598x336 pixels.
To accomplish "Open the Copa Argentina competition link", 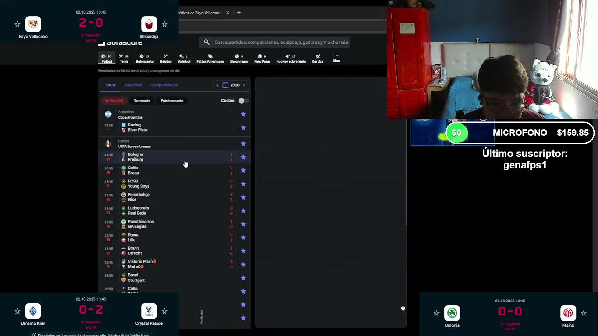I will point(130,117).
